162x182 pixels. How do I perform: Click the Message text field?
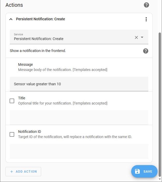pos(79,84)
